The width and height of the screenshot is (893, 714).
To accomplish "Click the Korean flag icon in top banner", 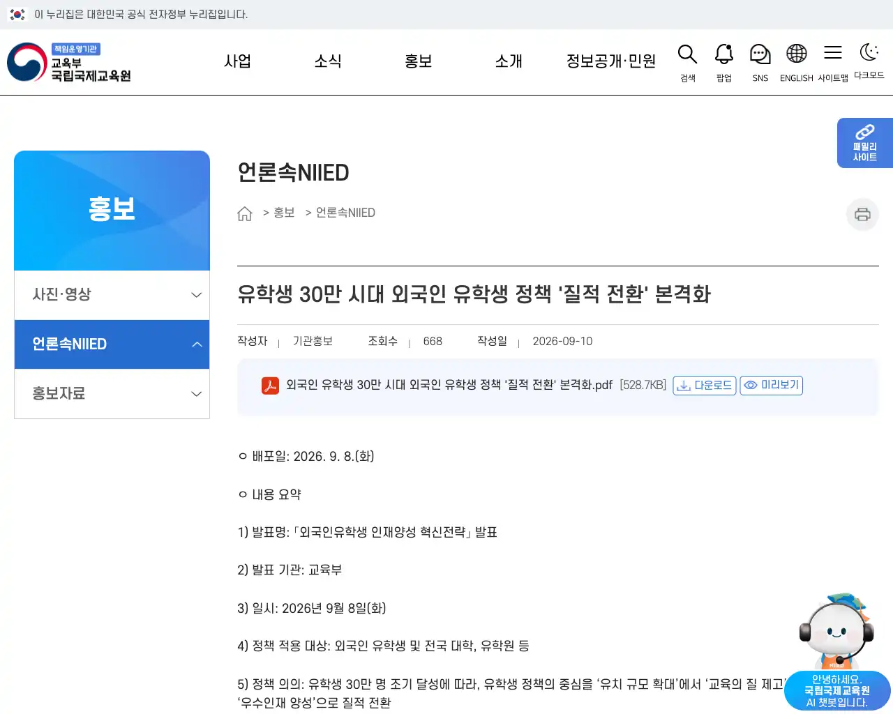I will (17, 14).
